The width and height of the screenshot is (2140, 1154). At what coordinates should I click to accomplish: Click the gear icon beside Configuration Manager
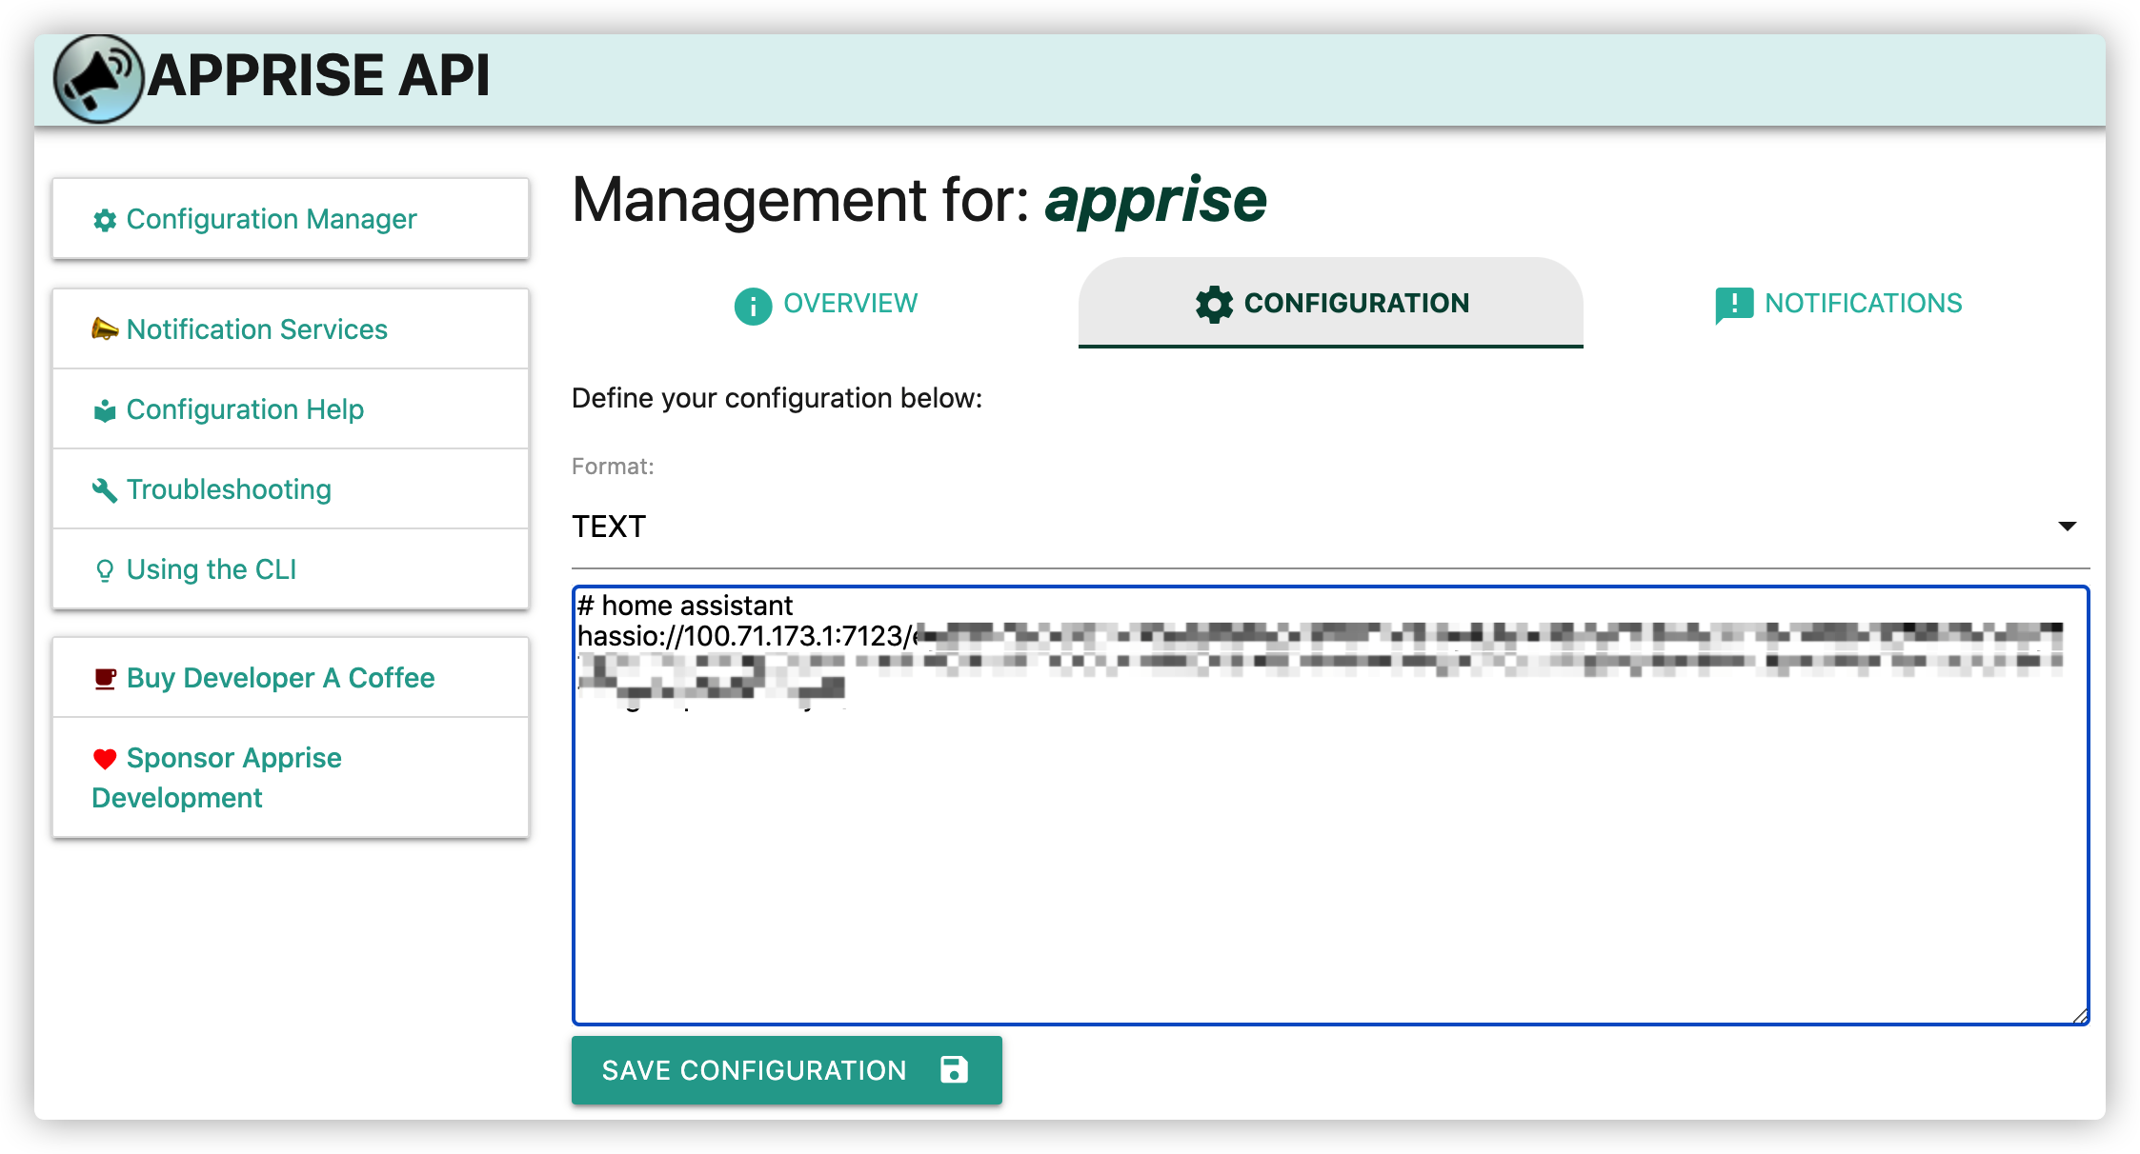tap(105, 220)
